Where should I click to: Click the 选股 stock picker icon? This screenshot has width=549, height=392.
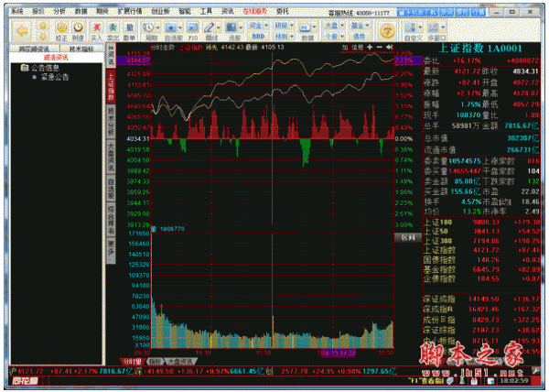231,27
